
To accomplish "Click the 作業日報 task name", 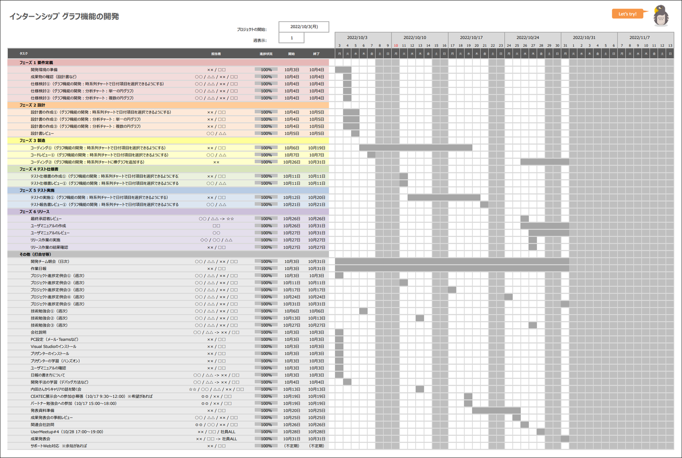I will click(38, 268).
